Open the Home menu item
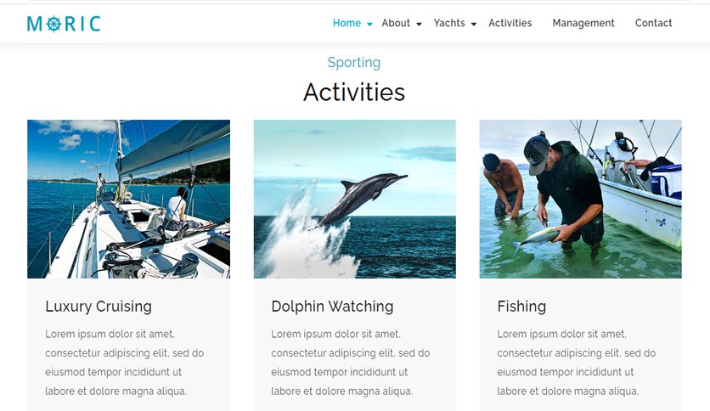 (347, 23)
